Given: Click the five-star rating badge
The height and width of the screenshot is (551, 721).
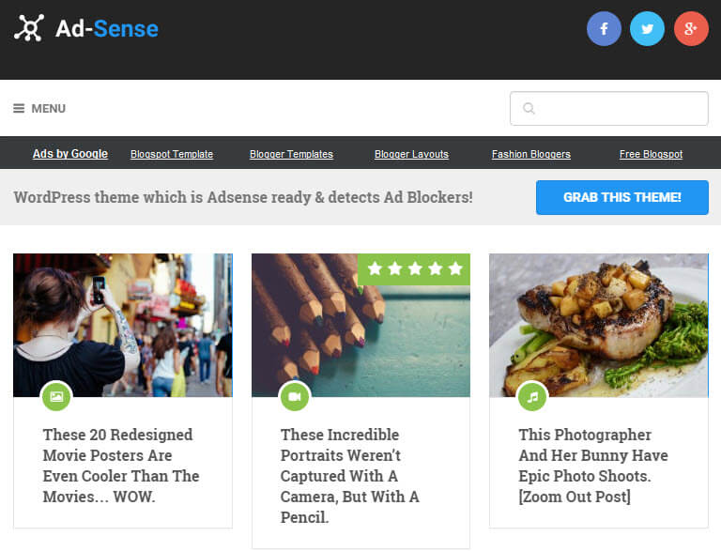Looking at the screenshot, I should (414, 269).
